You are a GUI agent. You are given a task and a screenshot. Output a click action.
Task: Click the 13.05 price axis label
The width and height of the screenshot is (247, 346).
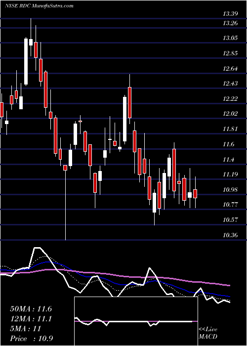230,38
